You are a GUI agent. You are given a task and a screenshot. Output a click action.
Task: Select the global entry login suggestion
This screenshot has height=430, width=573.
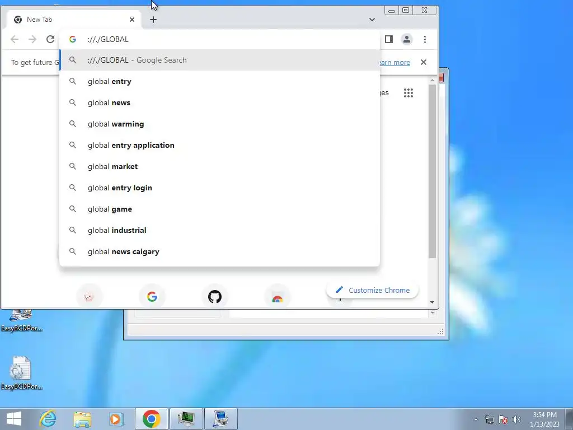click(x=219, y=188)
